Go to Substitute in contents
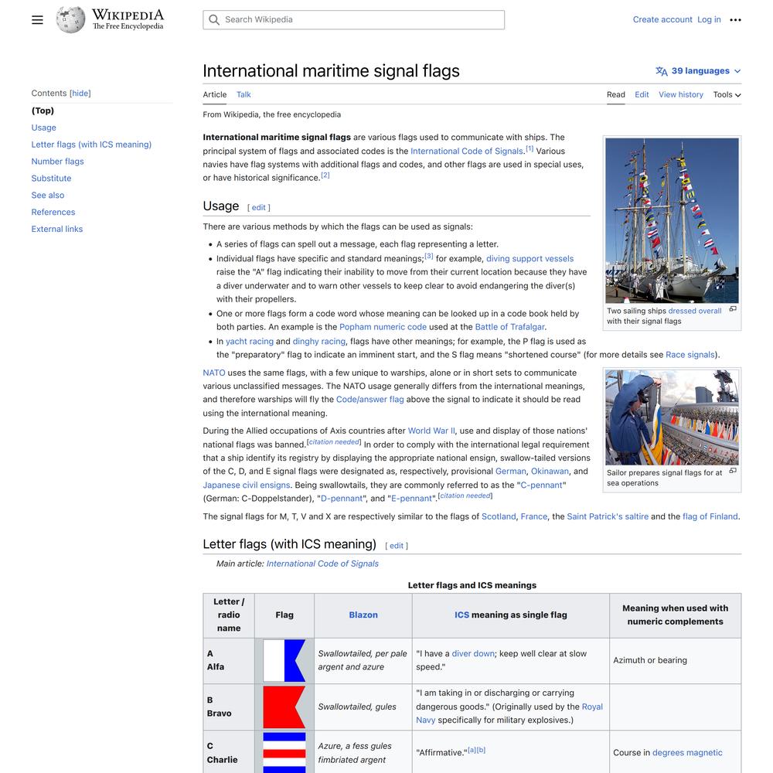The image size is (773, 773). click(51, 179)
